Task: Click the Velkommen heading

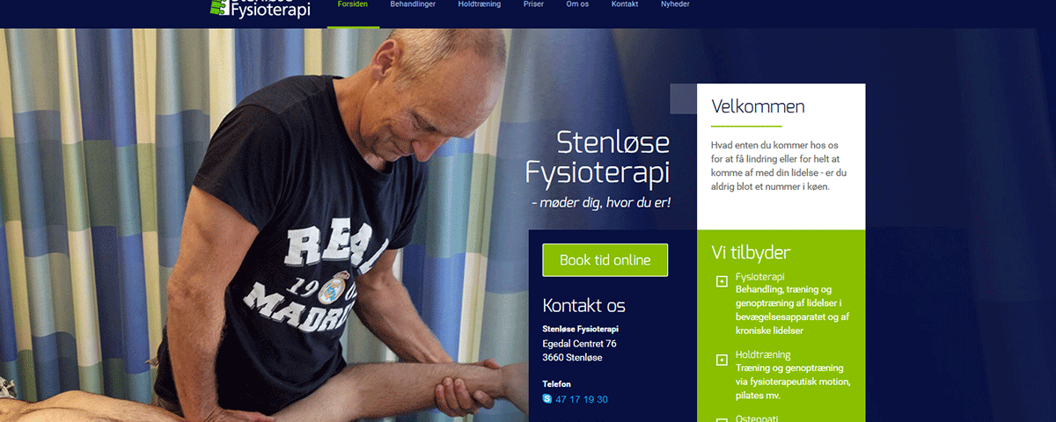Action: tap(758, 107)
